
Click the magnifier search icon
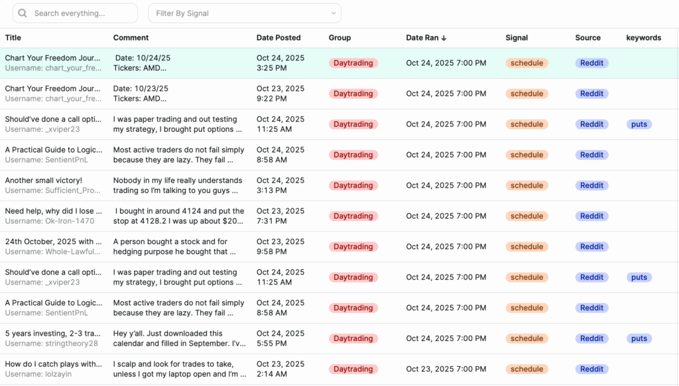click(x=24, y=13)
